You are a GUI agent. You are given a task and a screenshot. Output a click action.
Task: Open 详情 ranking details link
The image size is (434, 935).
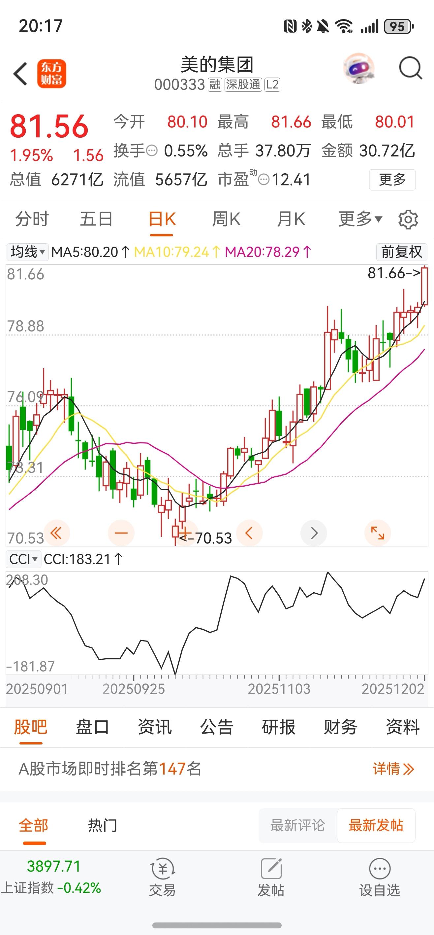393,769
